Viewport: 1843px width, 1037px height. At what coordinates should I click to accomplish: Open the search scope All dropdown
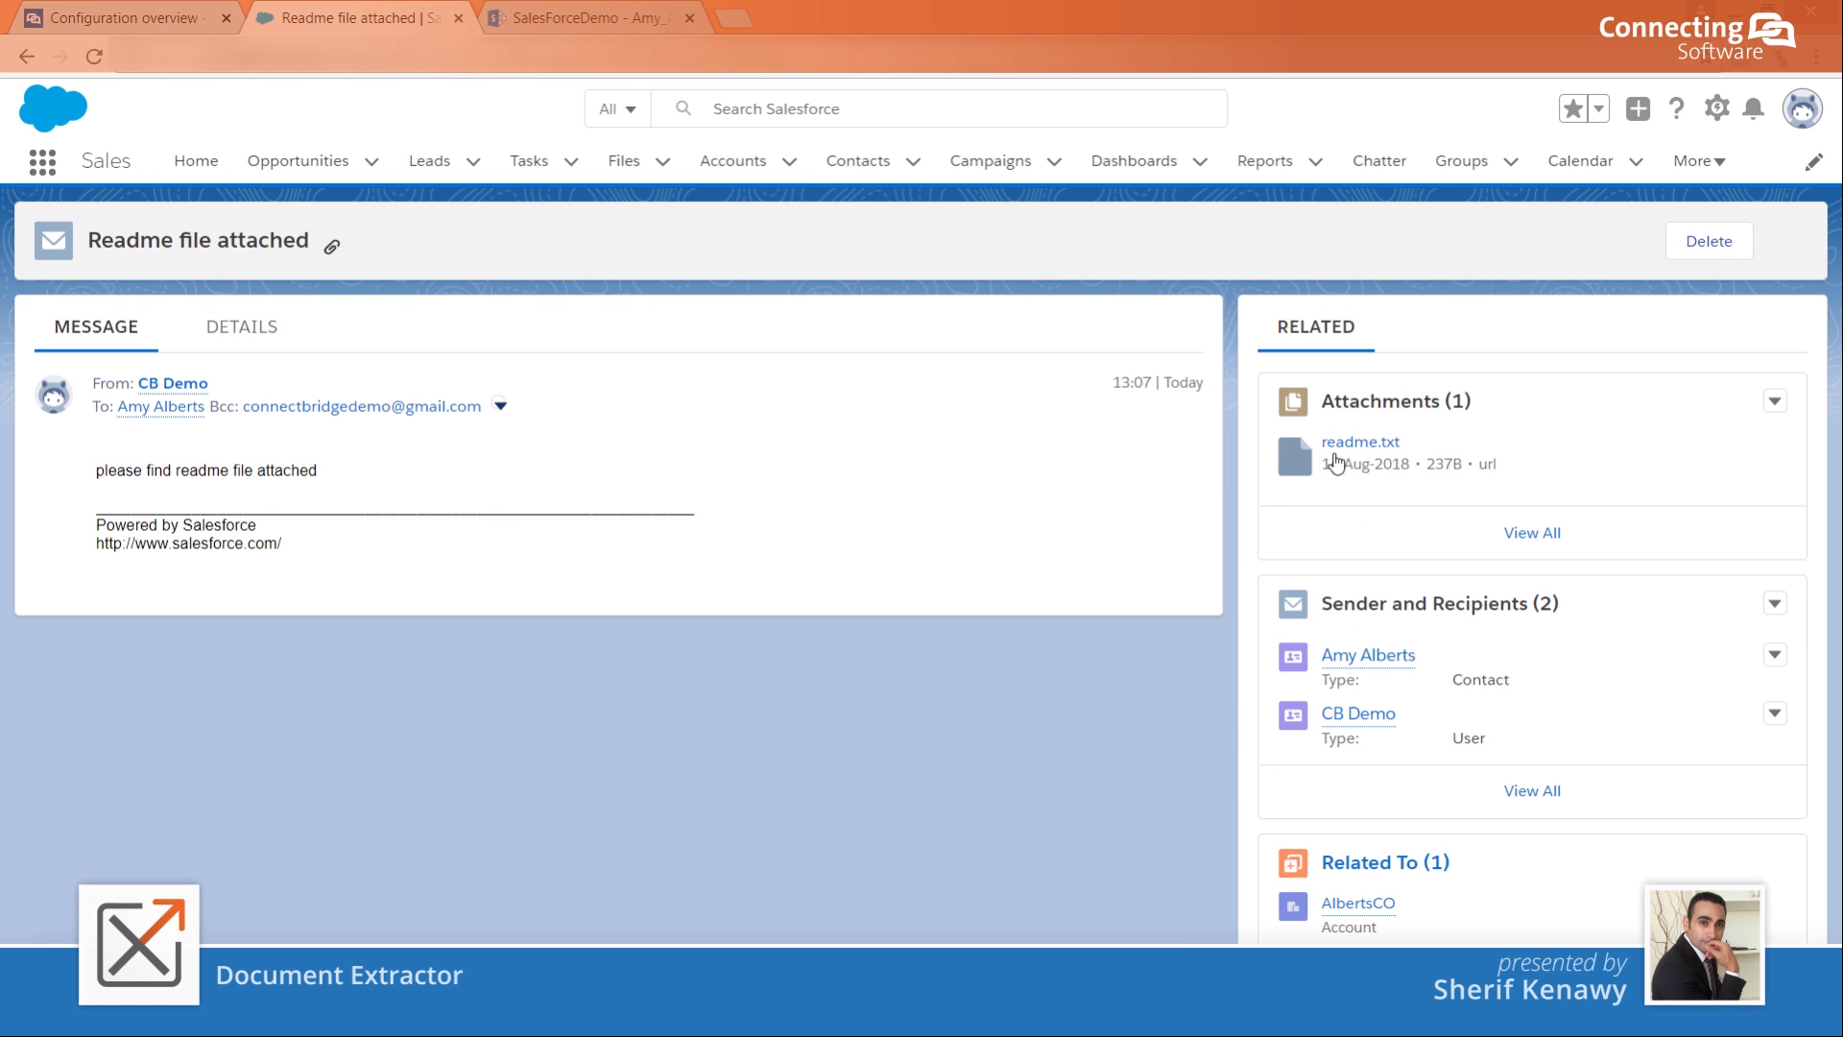point(616,109)
